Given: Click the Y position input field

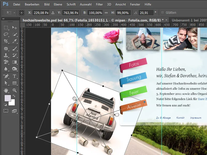Looking at the screenshot, I should click(71, 13).
